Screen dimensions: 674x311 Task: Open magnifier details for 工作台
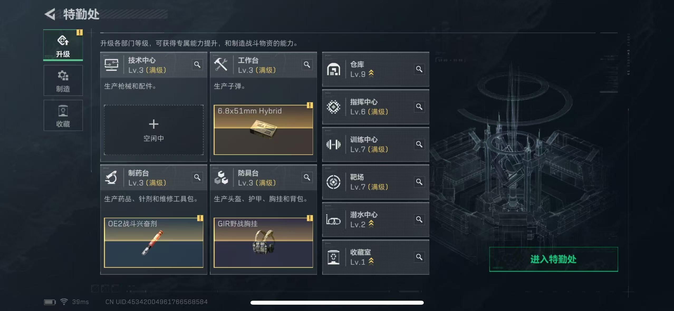tap(307, 65)
